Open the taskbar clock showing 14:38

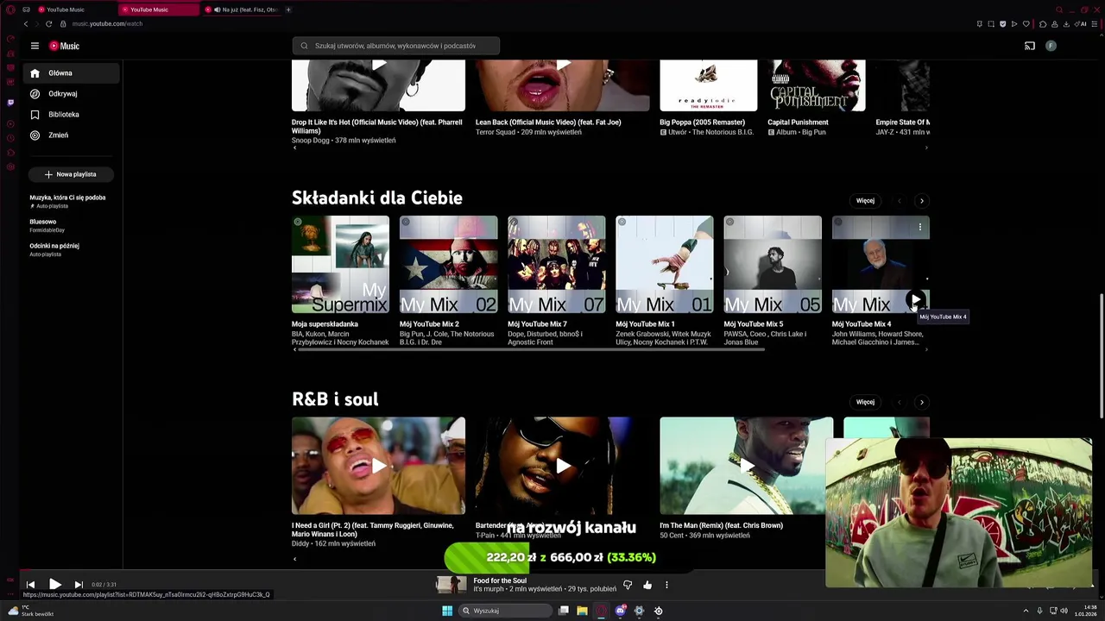1086,611
